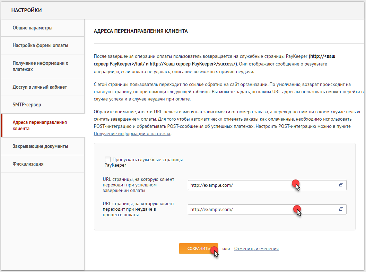Click the icon in the success URL field
Viewport: 366px width, 272px height.
point(341,185)
